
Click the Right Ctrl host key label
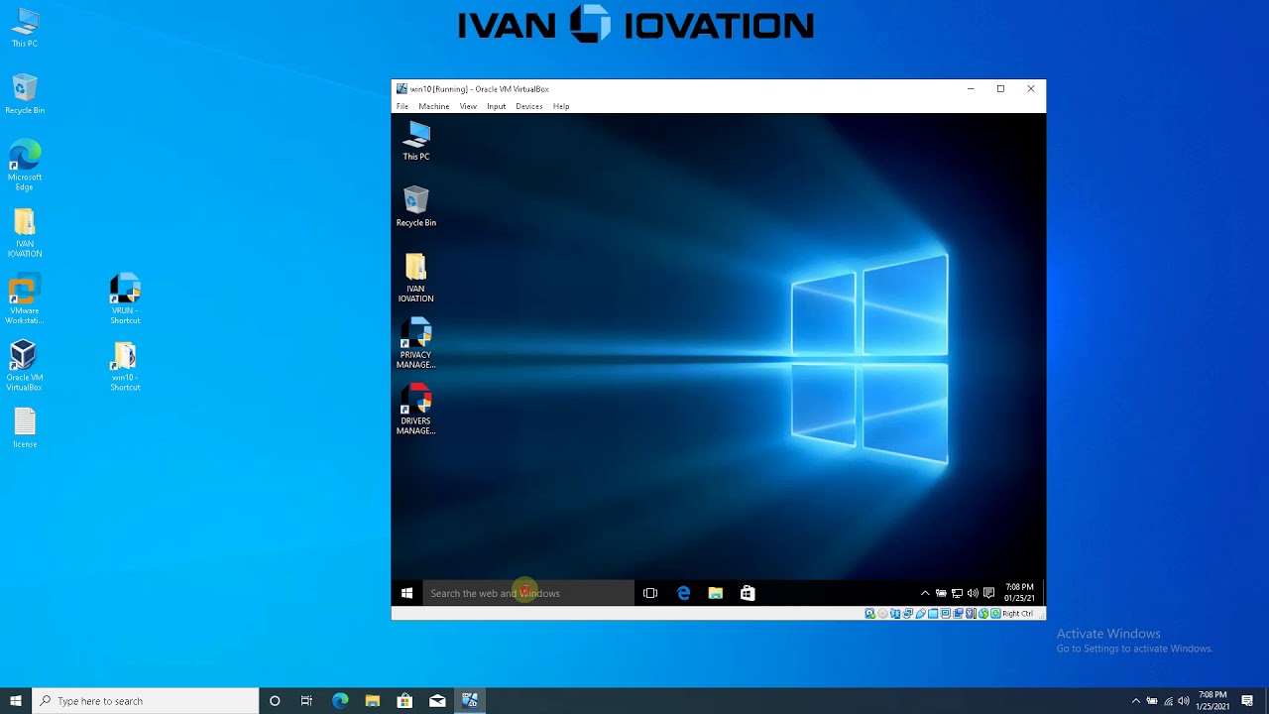click(1017, 614)
